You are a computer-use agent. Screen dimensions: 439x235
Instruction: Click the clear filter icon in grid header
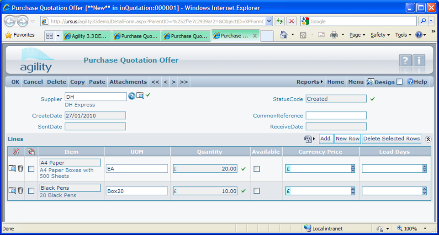coord(16,151)
